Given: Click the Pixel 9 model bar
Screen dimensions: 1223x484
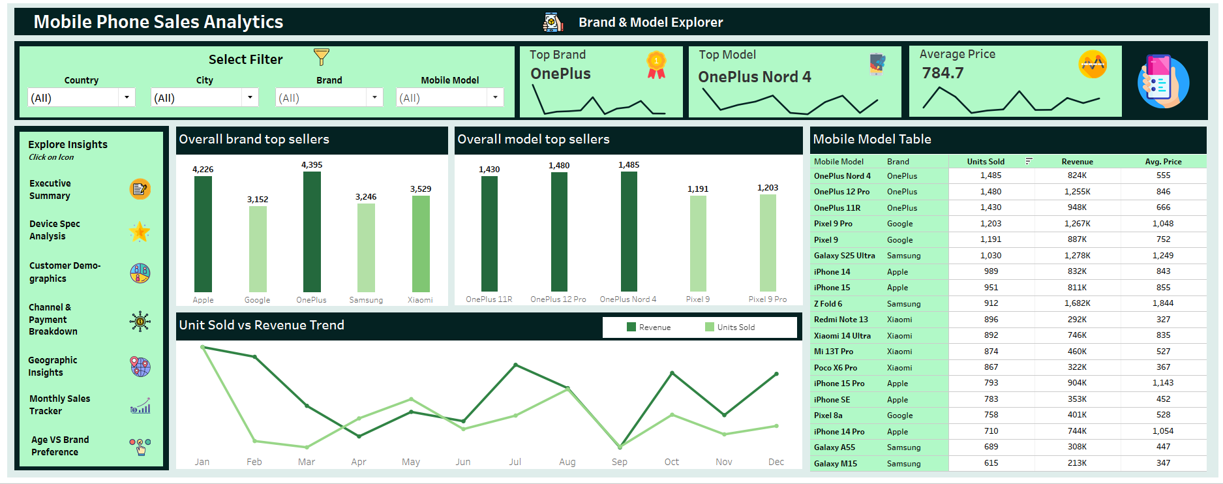Looking at the screenshot, I should tap(698, 243).
